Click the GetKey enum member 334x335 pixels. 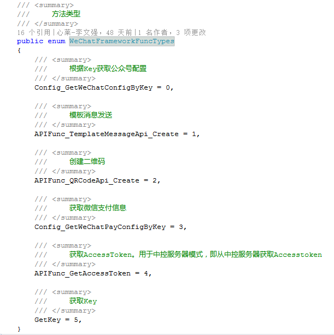pos(48,320)
